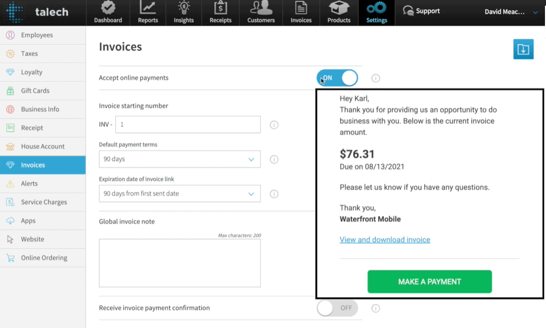The width and height of the screenshot is (546, 328).
Task: Turn off Accept online payments
Action: [337, 78]
